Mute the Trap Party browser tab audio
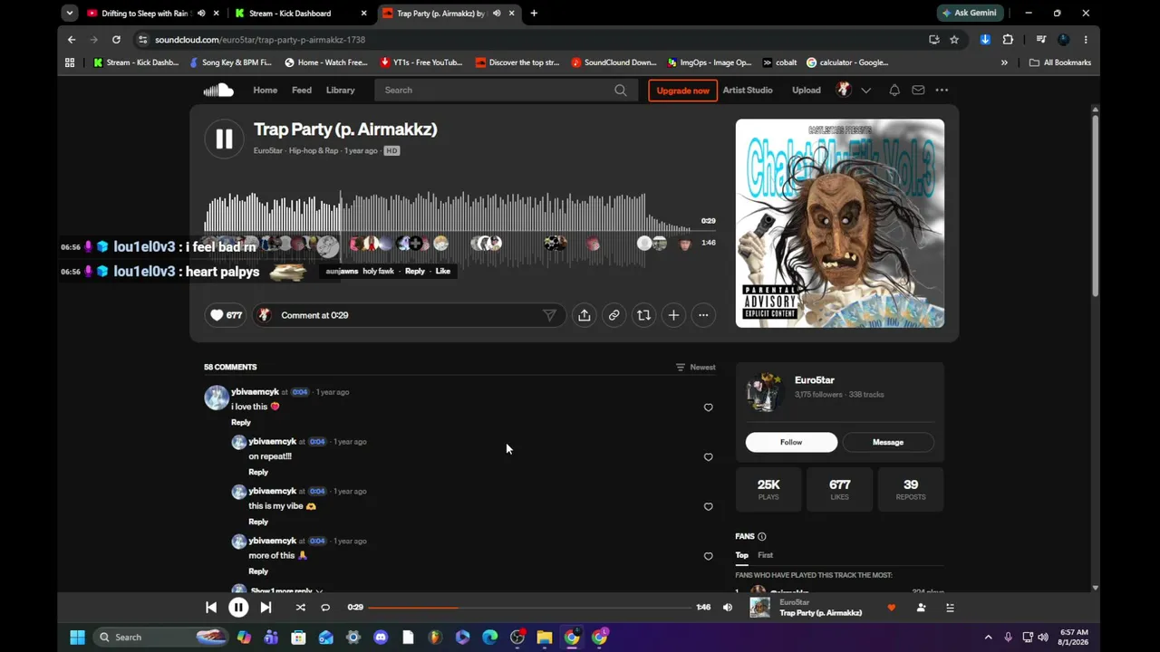The image size is (1160, 652). point(497,14)
